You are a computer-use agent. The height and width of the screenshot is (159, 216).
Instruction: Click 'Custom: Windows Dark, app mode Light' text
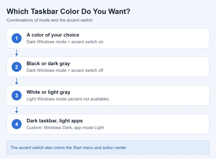click(x=65, y=127)
